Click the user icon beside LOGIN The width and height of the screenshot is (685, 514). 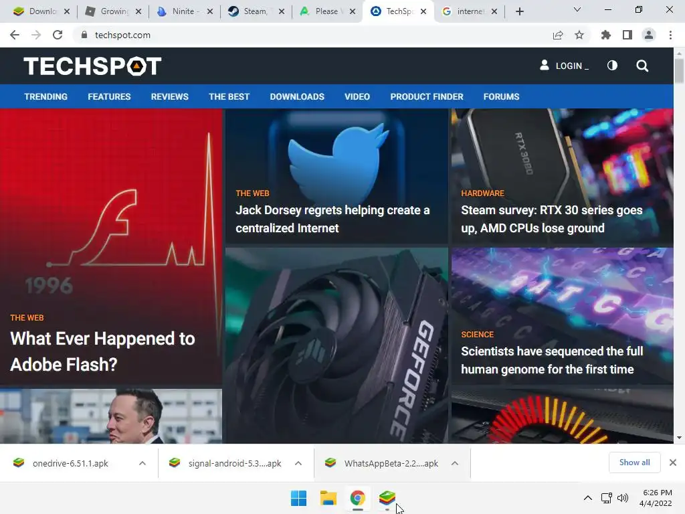tap(545, 66)
